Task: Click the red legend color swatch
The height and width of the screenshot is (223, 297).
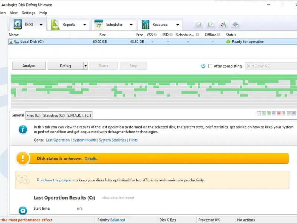Action: point(278,113)
